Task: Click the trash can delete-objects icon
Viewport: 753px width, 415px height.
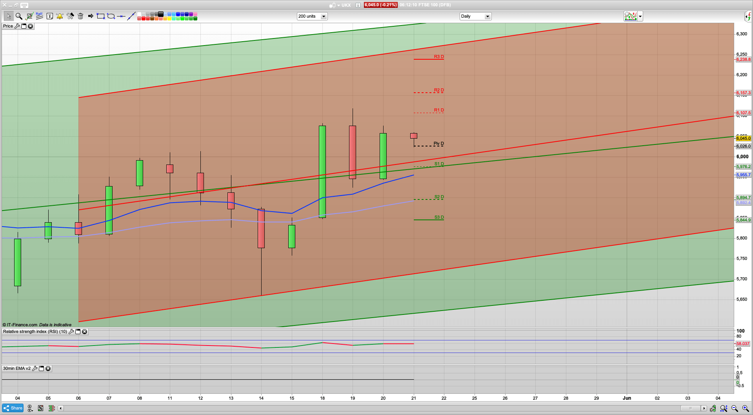Action: 80,16
